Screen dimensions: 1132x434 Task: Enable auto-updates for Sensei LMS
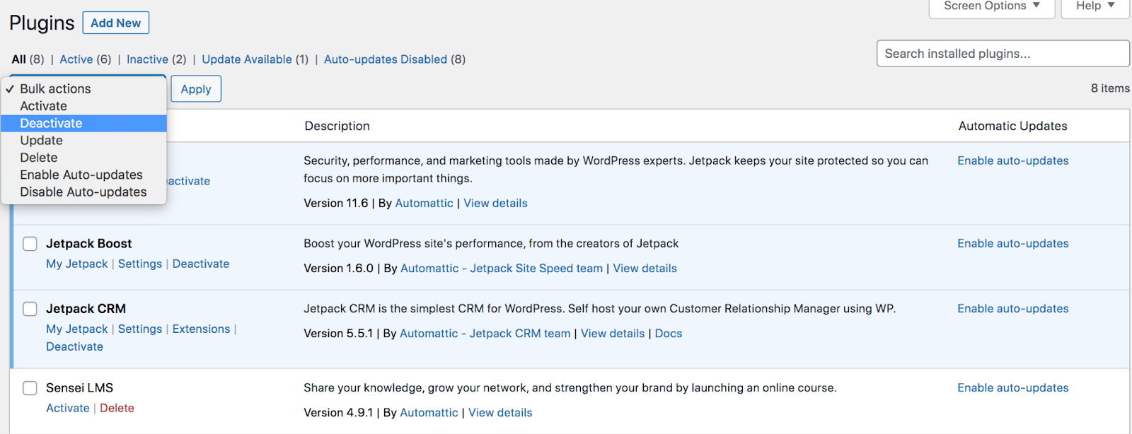(x=1013, y=387)
